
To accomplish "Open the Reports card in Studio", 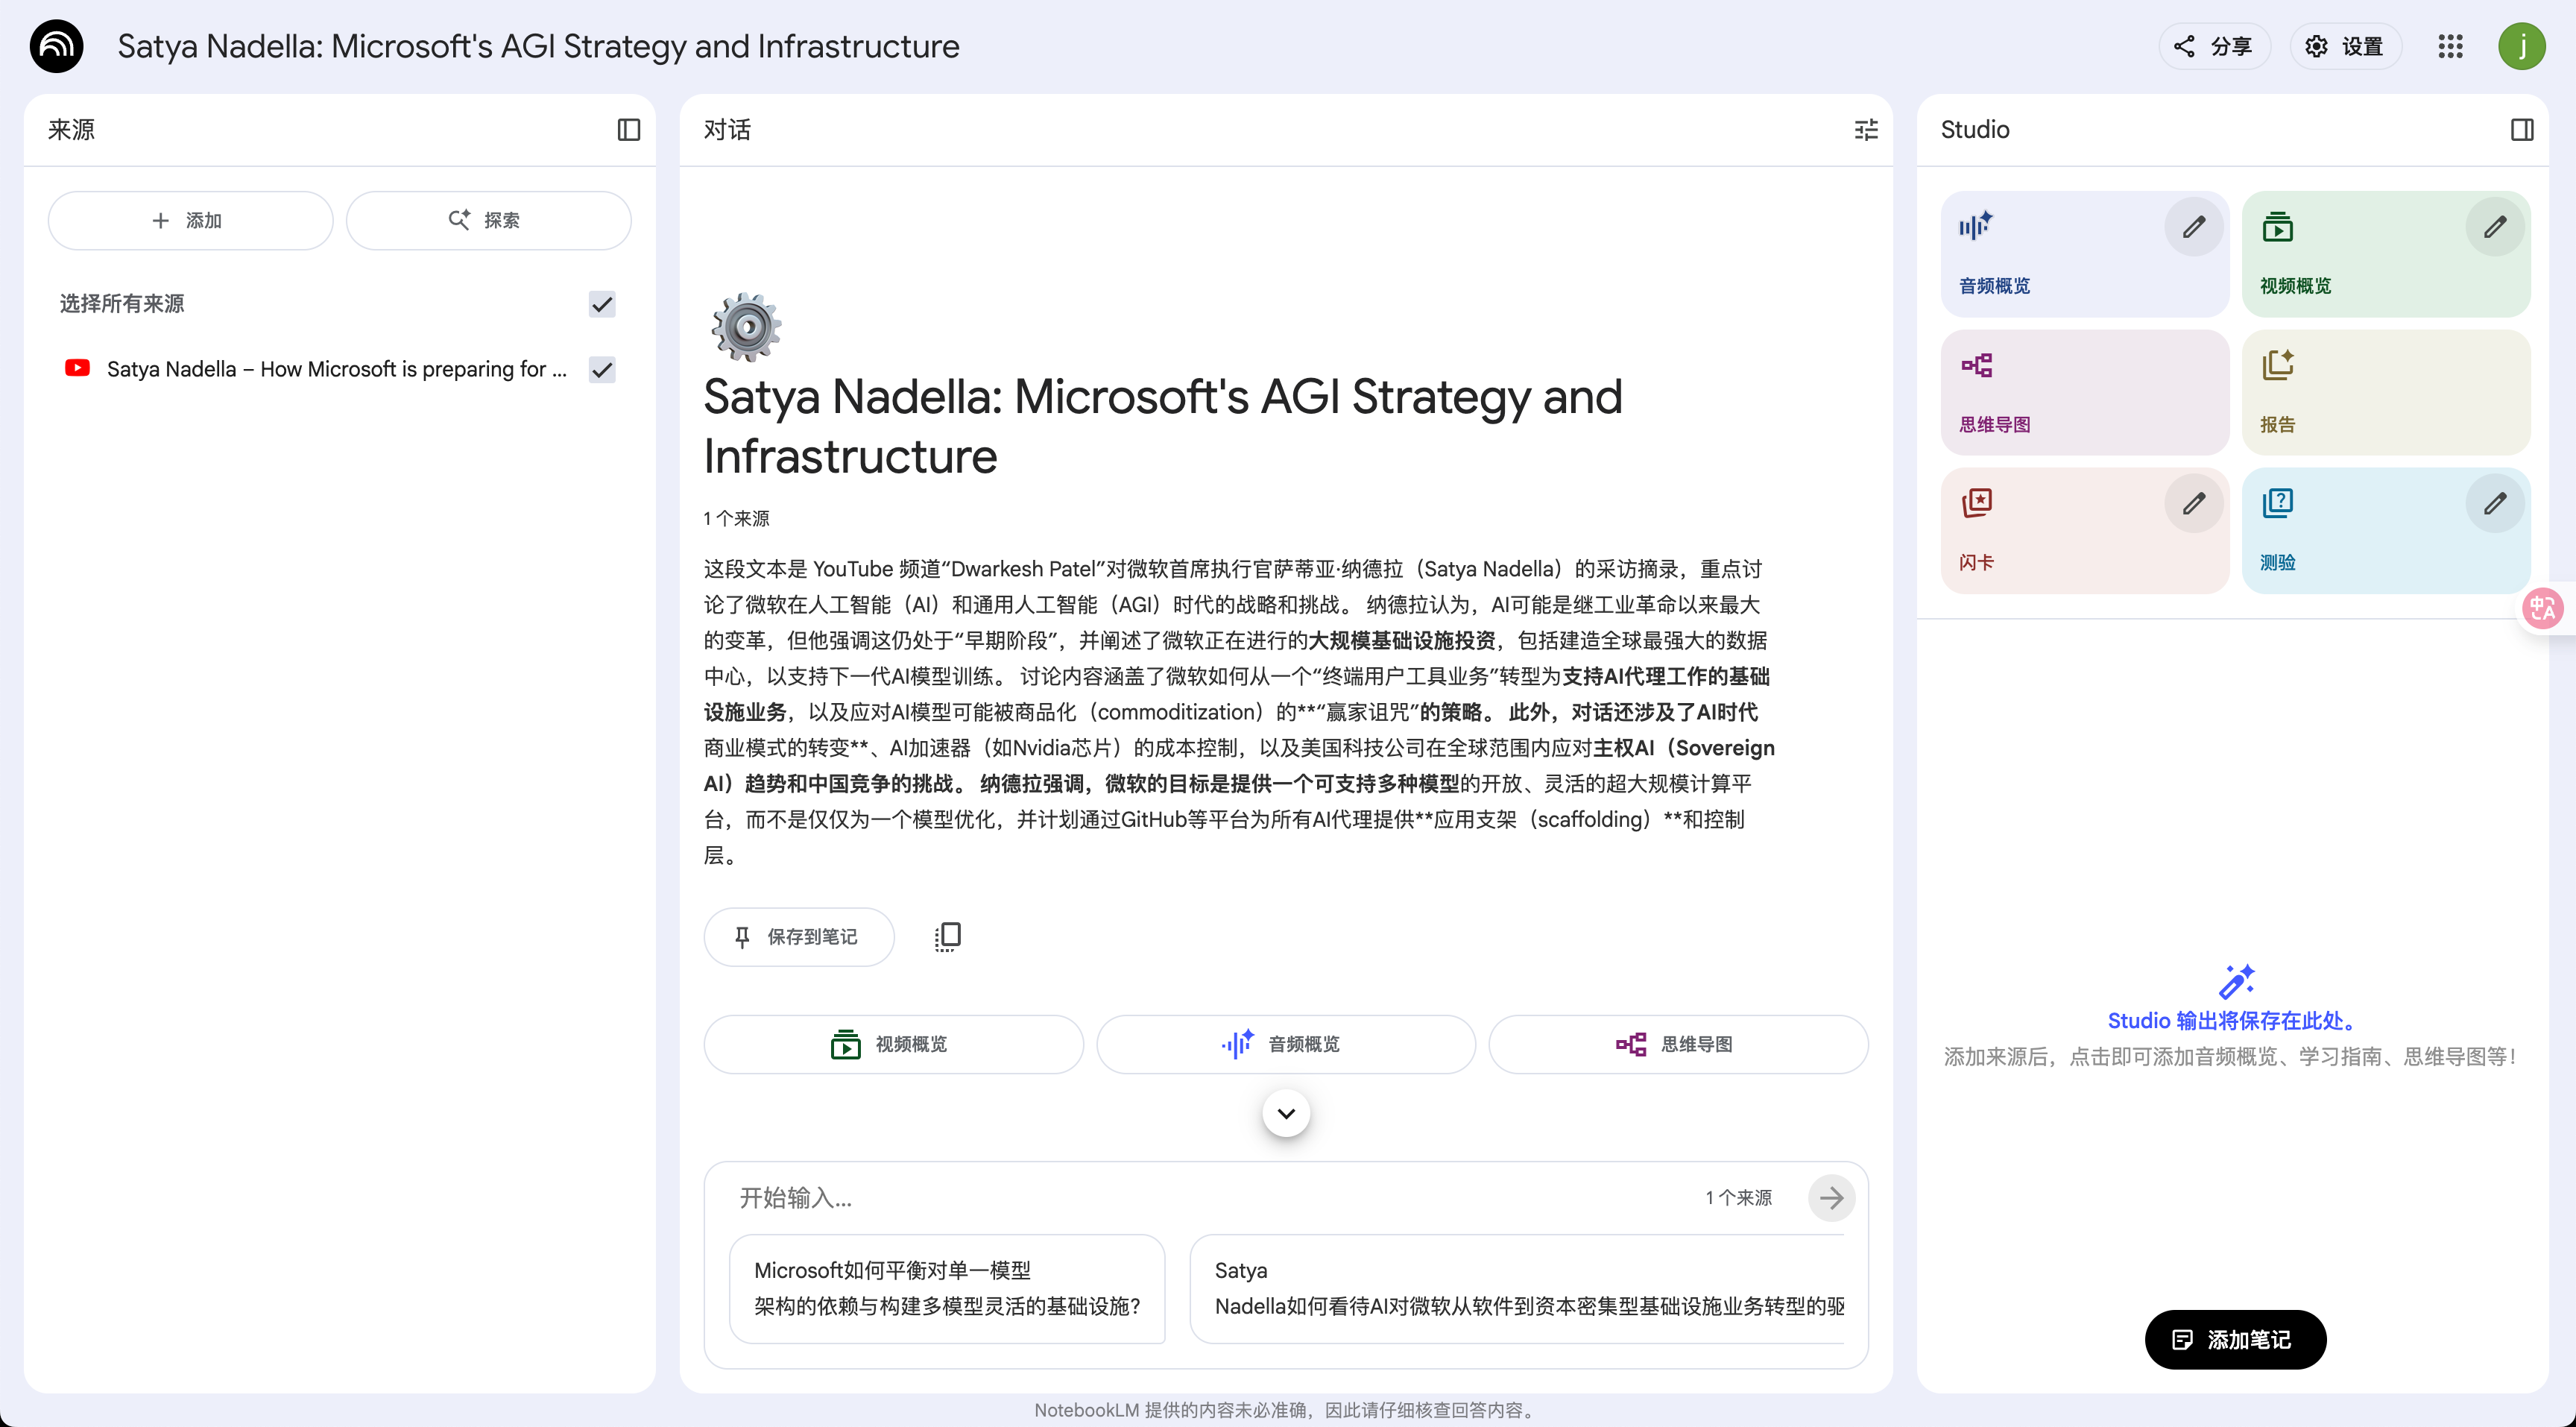I will [2385, 393].
